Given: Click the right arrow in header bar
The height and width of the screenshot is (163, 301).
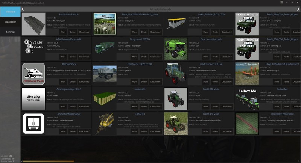Looking at the screenshot, I should coord(298,9).
